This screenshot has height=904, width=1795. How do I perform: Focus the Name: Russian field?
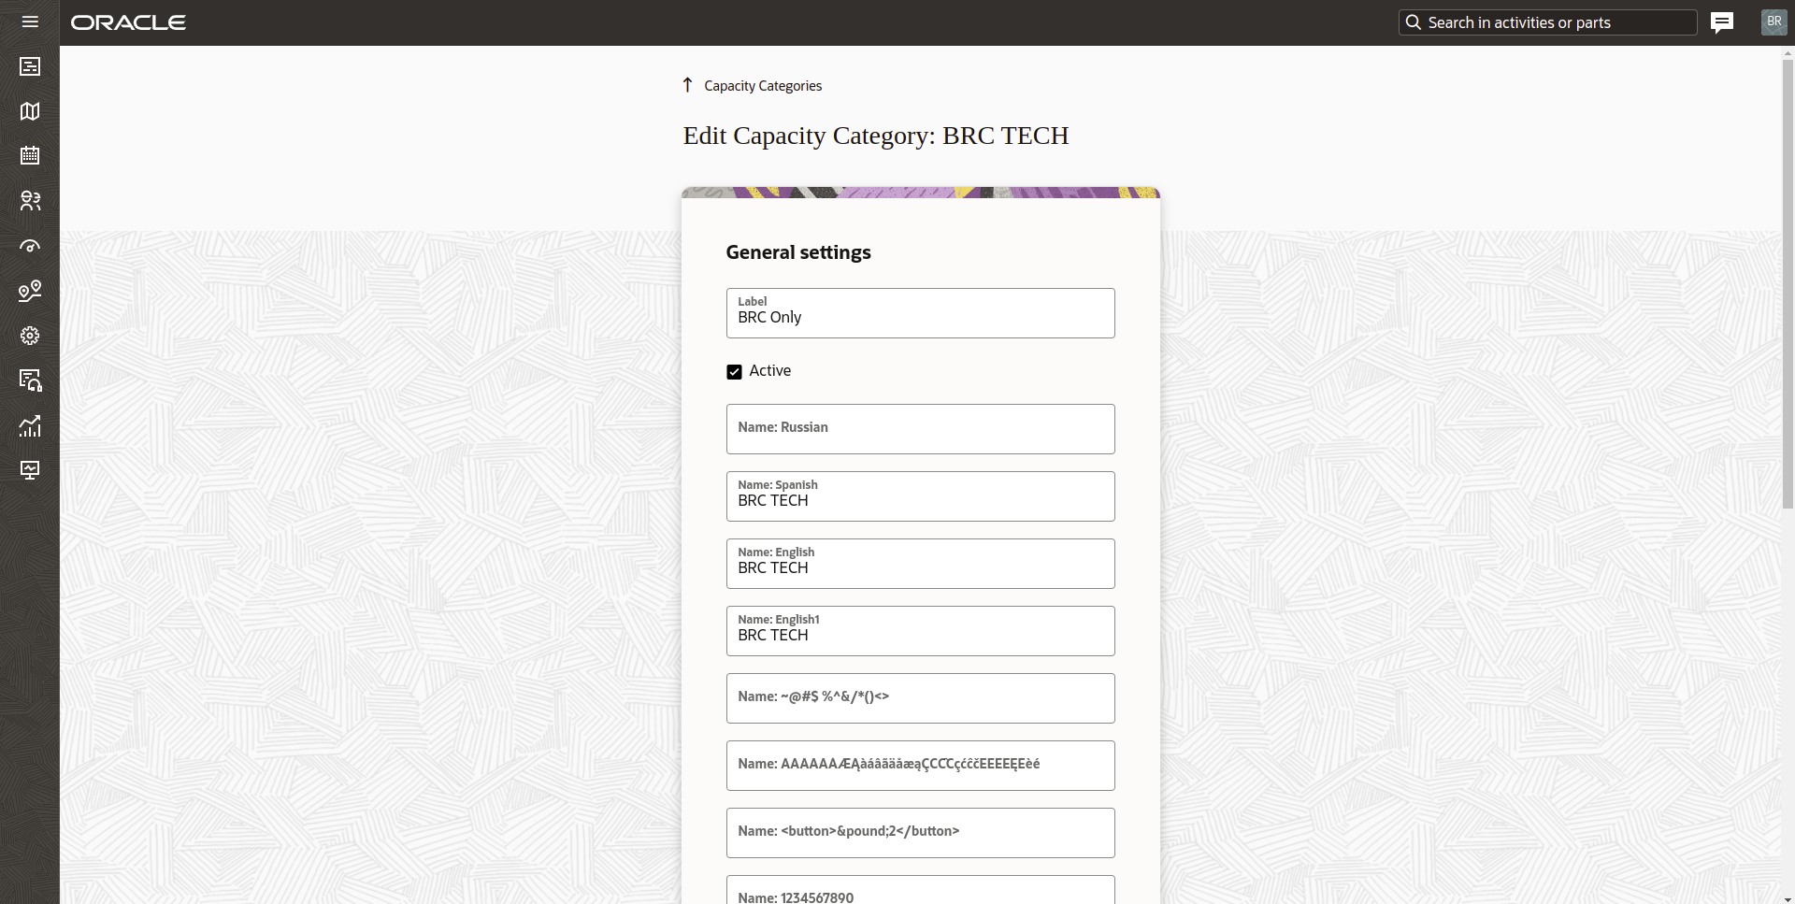pyautogui.click(x=920, y=429)
